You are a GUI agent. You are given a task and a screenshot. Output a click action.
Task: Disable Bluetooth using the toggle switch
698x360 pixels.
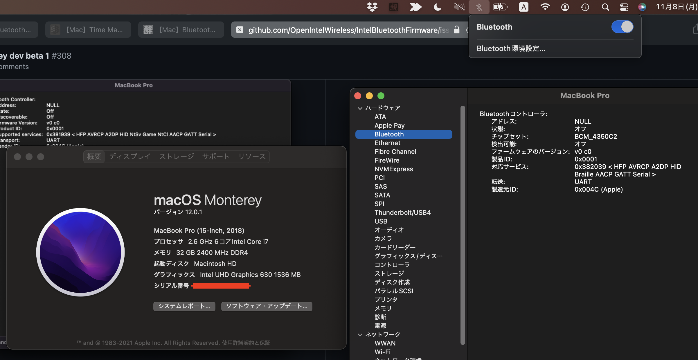click(x=622, y=27)
